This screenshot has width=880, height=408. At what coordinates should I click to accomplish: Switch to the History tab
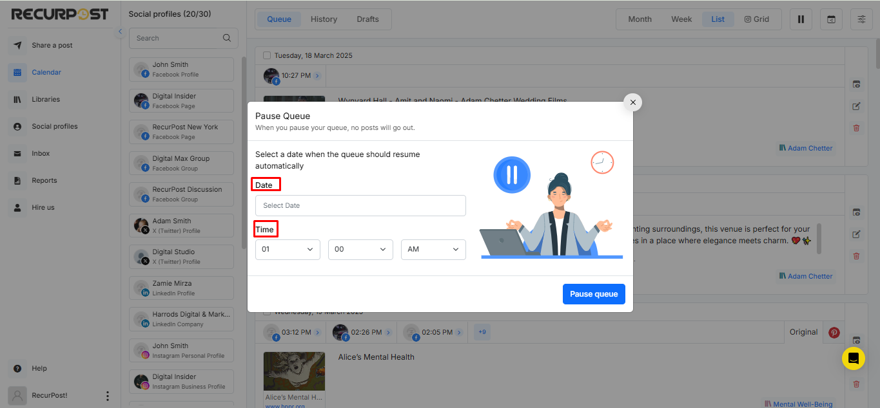pyautogui.click(x=324, y=19)
